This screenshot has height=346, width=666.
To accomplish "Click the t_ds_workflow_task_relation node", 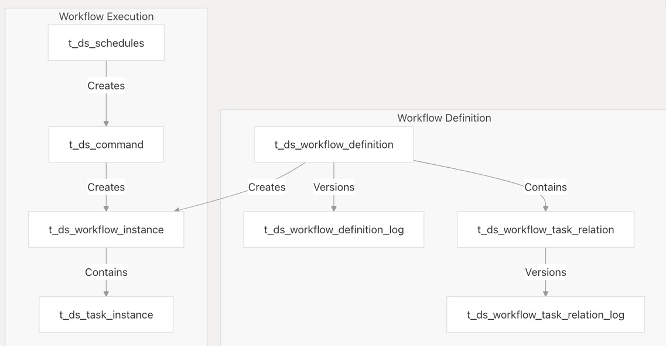I will (545, 230).
